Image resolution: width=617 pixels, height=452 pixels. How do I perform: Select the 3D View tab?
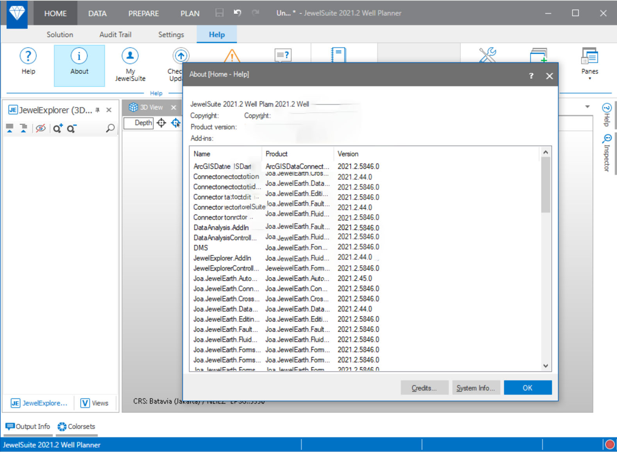(x=146, y=107)
